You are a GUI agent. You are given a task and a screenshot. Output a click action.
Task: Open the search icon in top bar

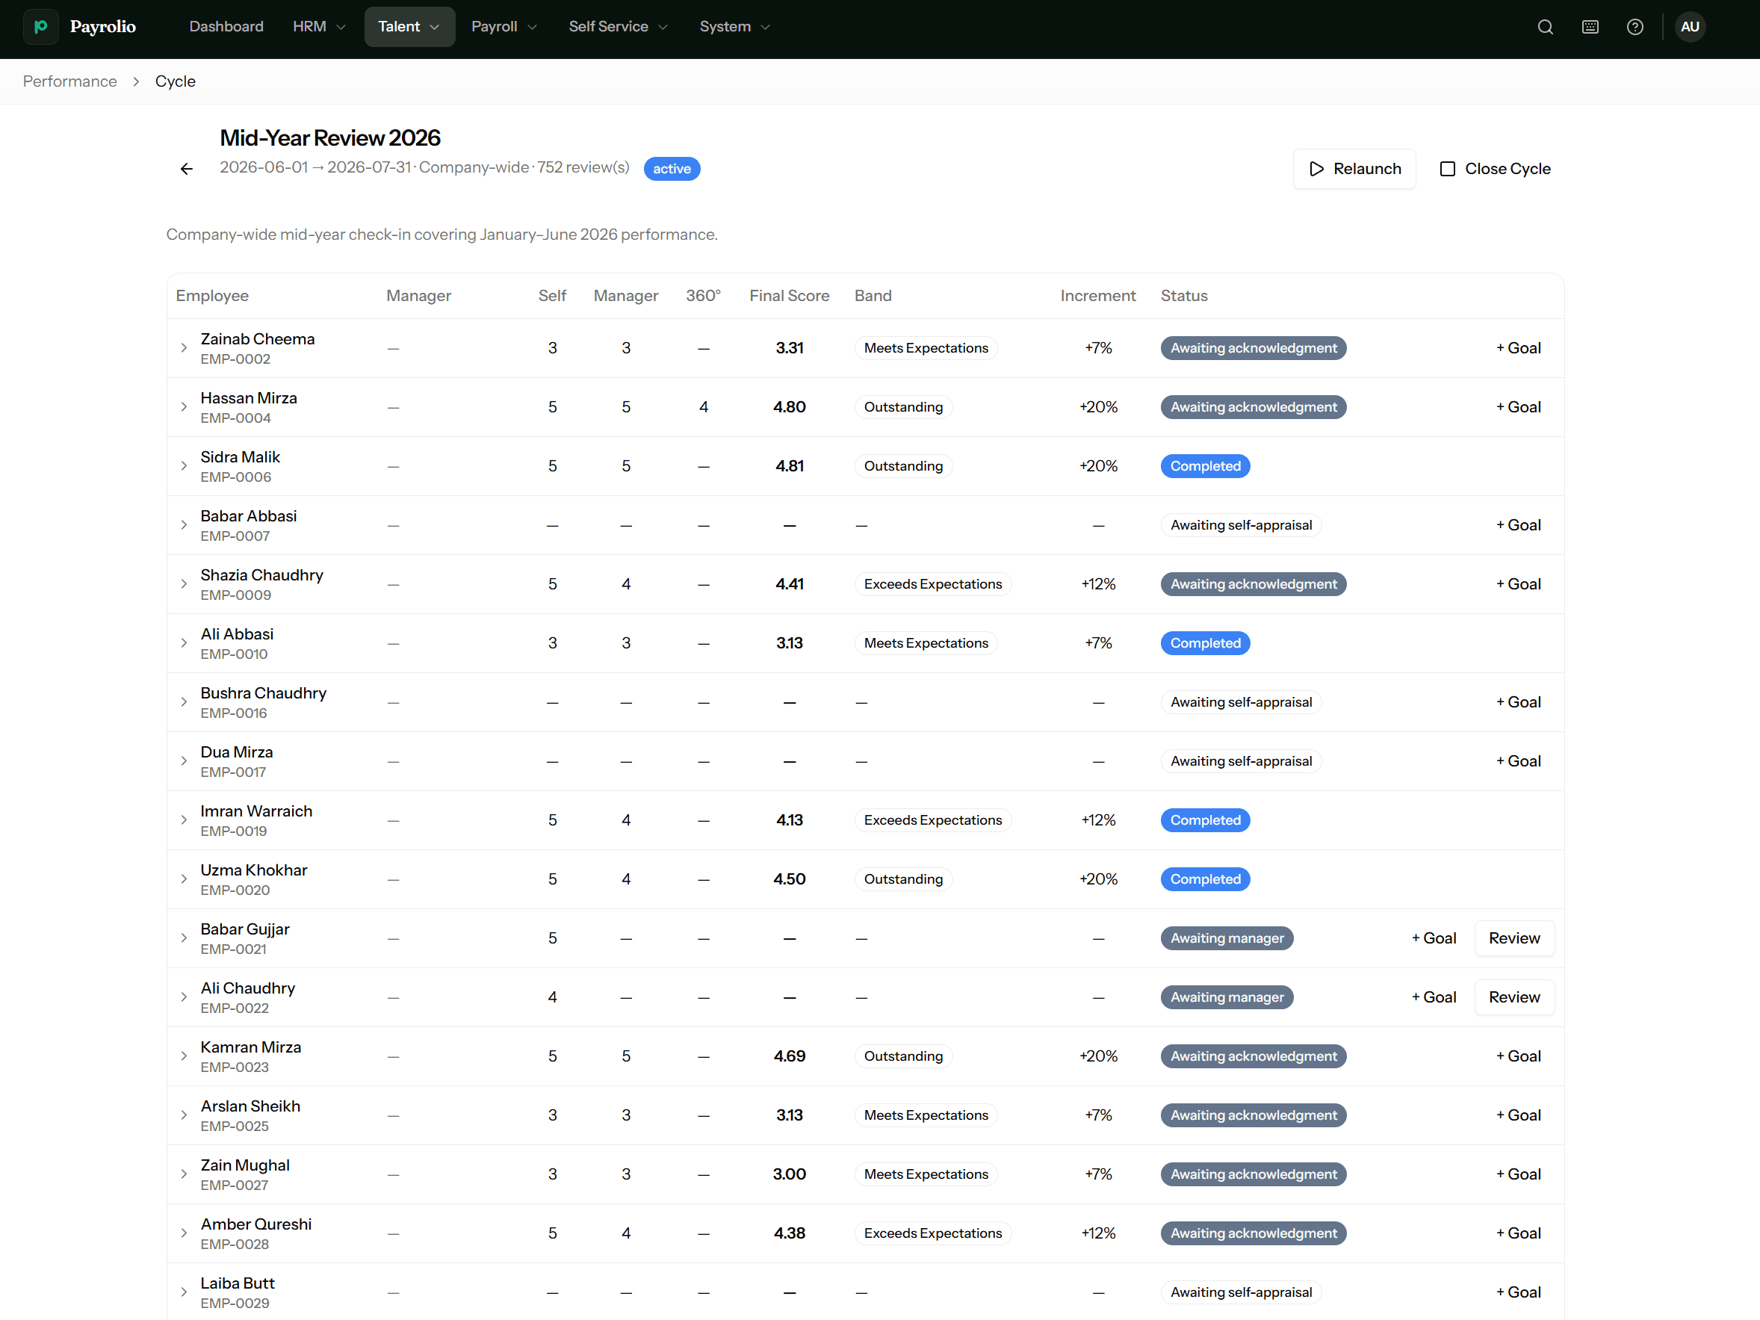[1545, 27]
